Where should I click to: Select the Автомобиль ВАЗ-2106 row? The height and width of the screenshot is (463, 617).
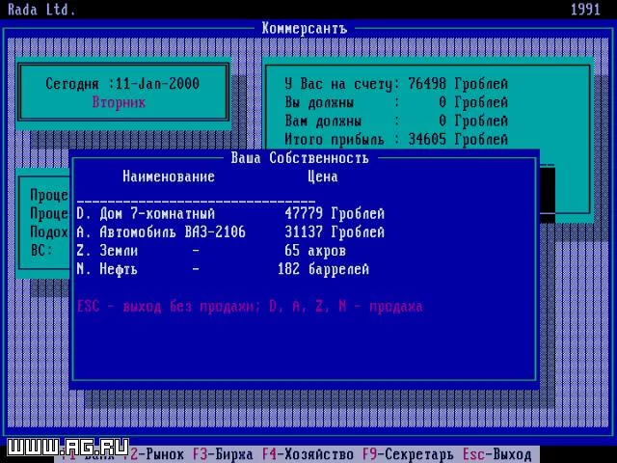[x=230, y=232]
